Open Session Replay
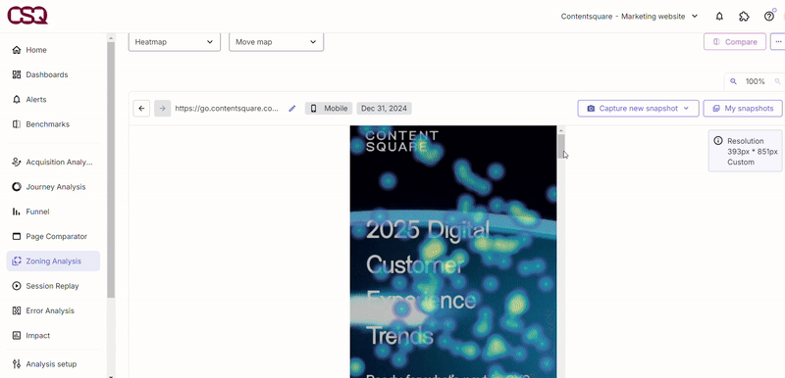 53,286
